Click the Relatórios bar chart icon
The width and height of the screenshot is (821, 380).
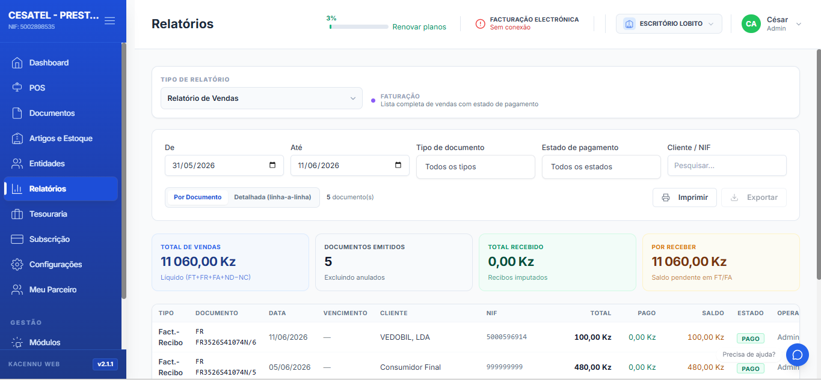(x=17, y=188)
